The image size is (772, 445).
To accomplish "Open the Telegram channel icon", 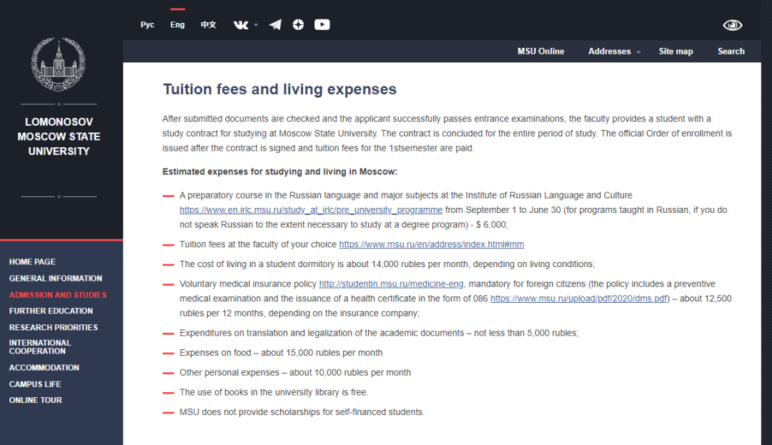I will 275,25.
